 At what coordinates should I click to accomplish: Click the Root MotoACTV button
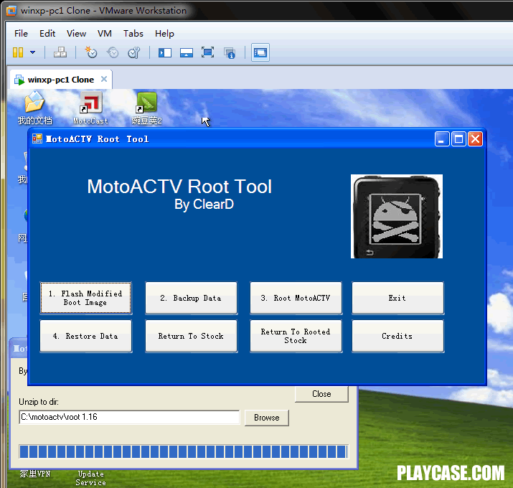[x=296, y=298]
